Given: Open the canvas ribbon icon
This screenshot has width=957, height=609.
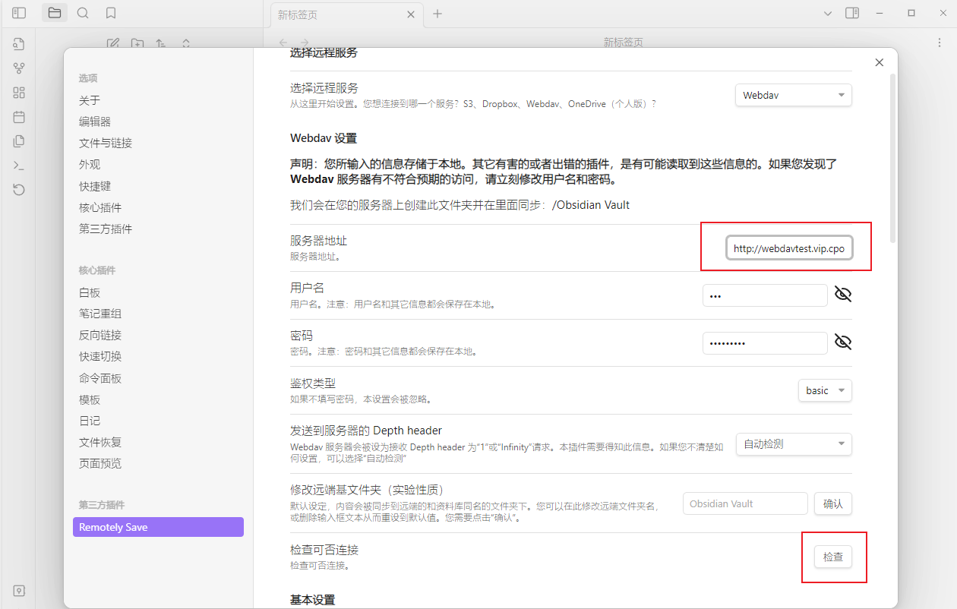Looking at the screenshot, I should pyautogui.click(x=19, y=93).
